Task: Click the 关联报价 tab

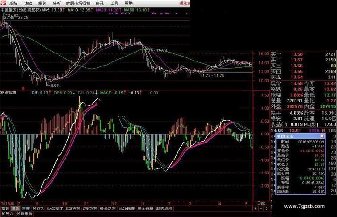Action: pos(24,213)
